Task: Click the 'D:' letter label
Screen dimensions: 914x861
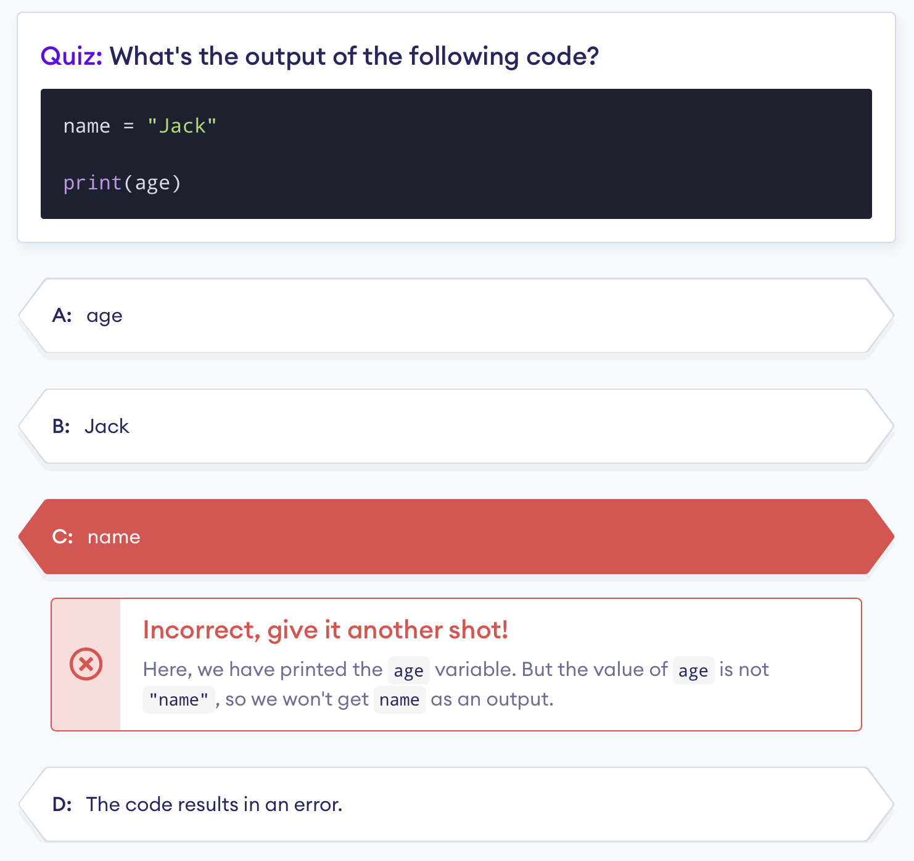Action: pyautogui.click(x=62, y=804)
